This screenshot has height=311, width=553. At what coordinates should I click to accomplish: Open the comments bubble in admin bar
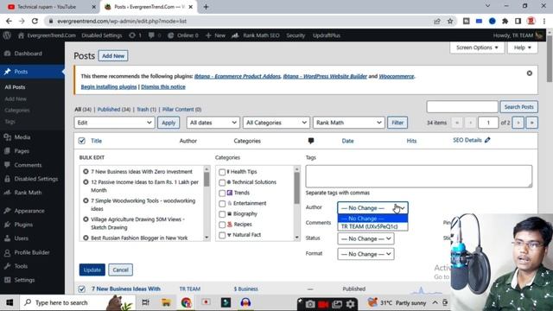coord(151,35)
